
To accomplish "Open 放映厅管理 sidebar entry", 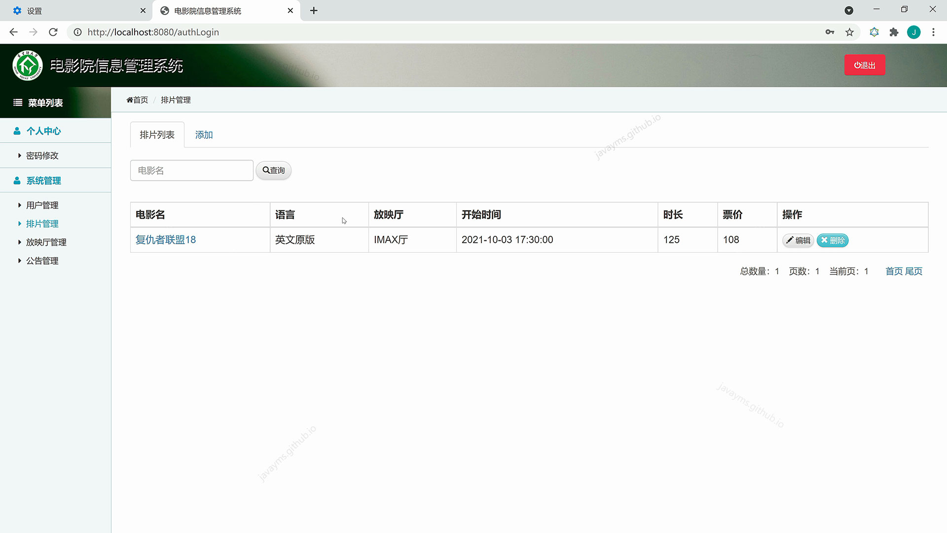I will tap(46, 242).
